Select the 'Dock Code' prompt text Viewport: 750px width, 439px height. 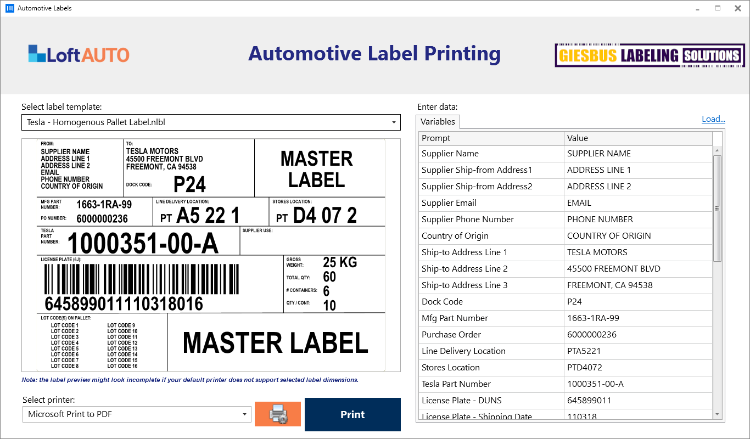pos(442,302)
